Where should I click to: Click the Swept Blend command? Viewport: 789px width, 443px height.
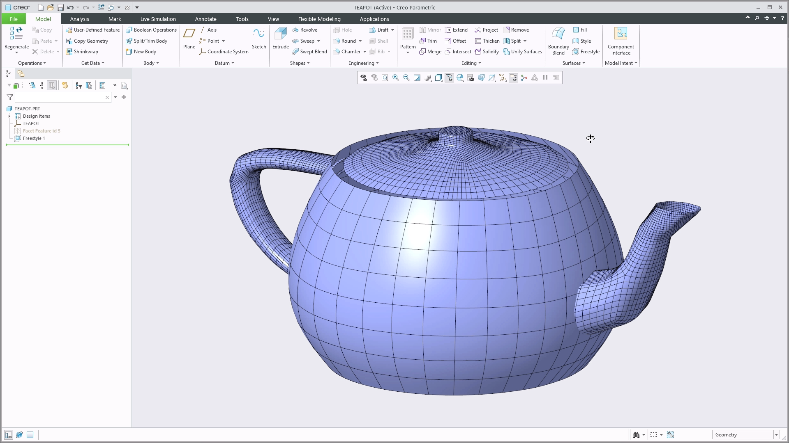click(x=310, y=52)
